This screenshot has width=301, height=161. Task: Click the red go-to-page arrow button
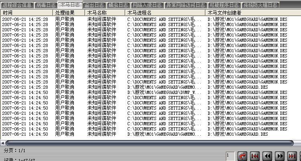click(242, 156)
